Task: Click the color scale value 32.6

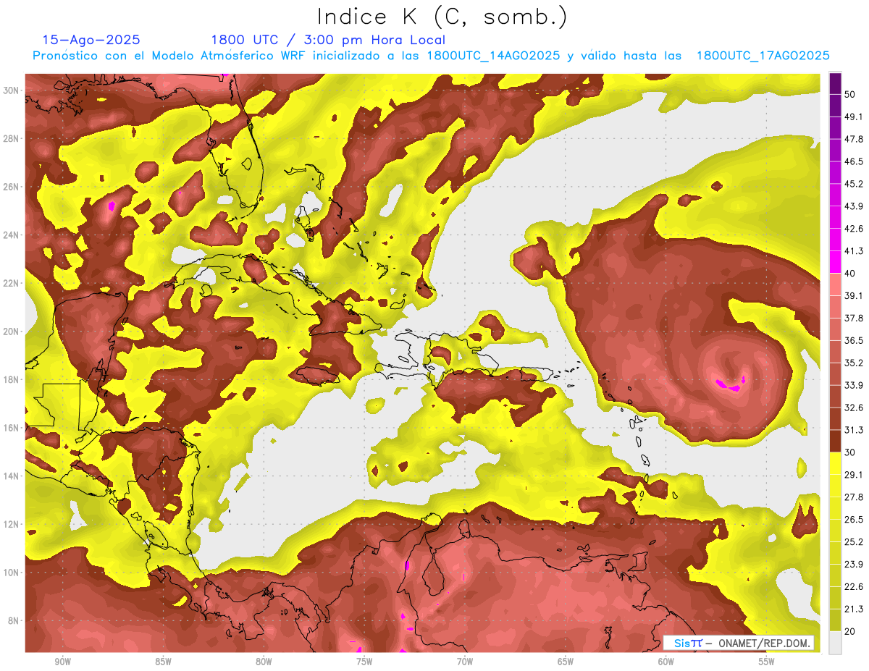Action: (854, 408)
